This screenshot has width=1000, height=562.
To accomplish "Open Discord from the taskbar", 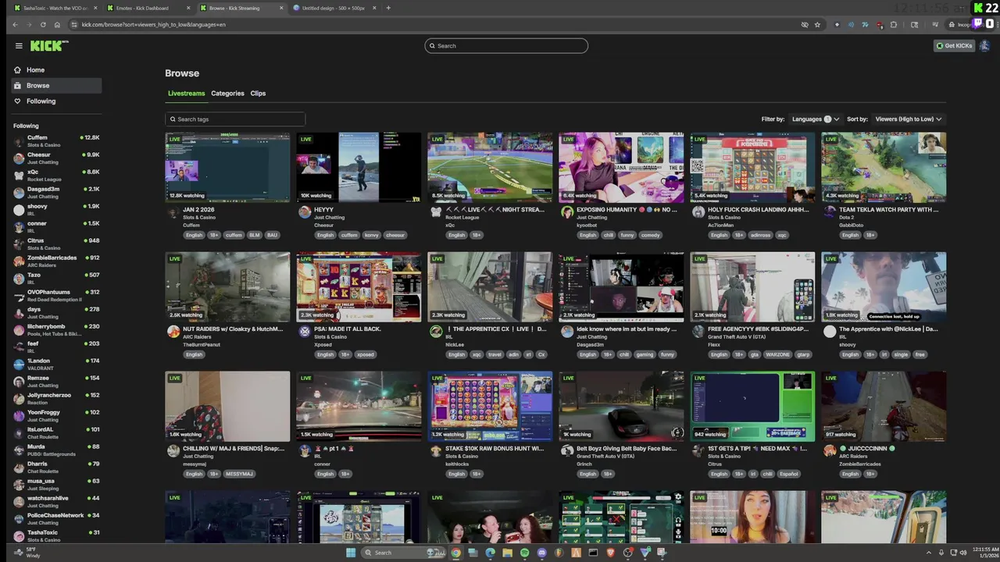I will click(x=541, y=553).
